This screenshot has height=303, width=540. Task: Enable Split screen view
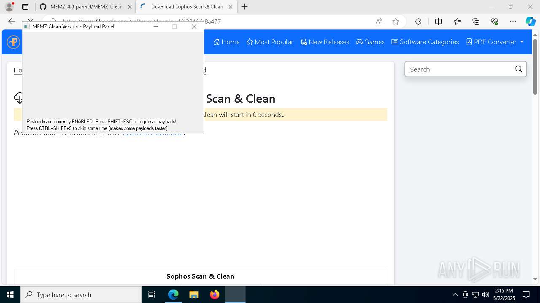(x=438, y=21)
